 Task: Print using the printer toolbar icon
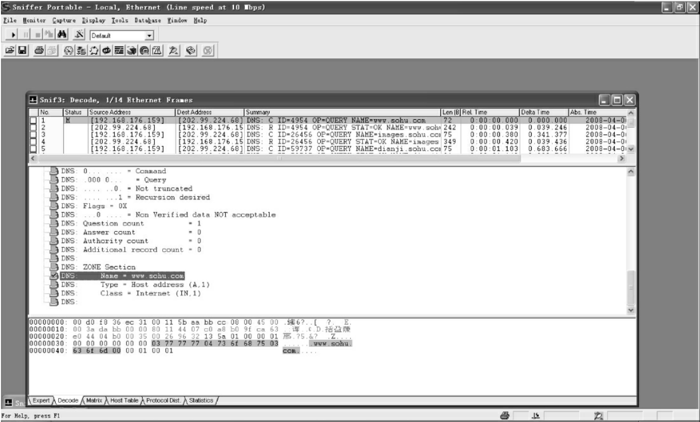pos(39,51)
